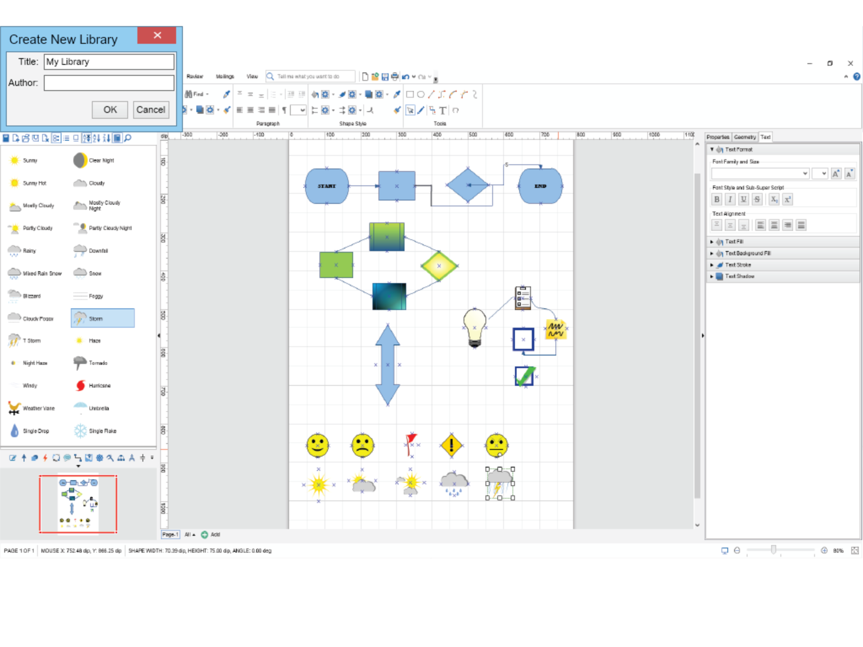Open the View menu
The image size is (863, 647).
tap(252, 76)
